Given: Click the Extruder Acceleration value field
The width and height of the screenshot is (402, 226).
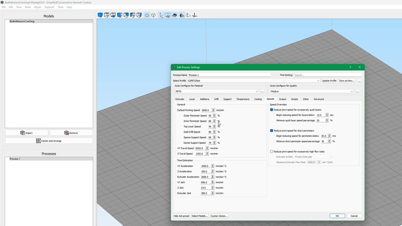Looking at the screenshot, I should point(206,177).
